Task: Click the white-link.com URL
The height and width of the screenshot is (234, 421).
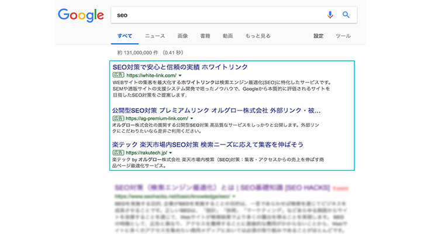Action: [151, 75]
